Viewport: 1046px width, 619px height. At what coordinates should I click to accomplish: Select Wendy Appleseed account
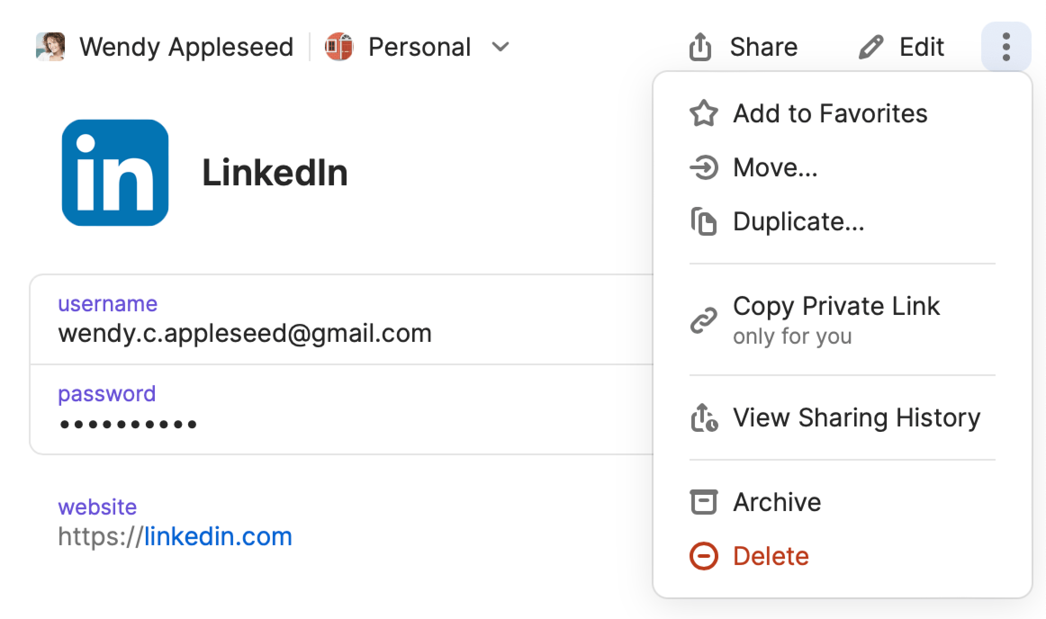(164, 47)
